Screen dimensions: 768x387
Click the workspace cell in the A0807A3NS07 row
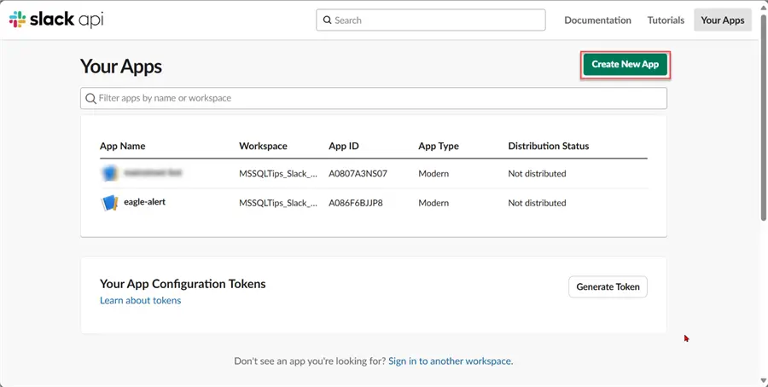point(278,174)
